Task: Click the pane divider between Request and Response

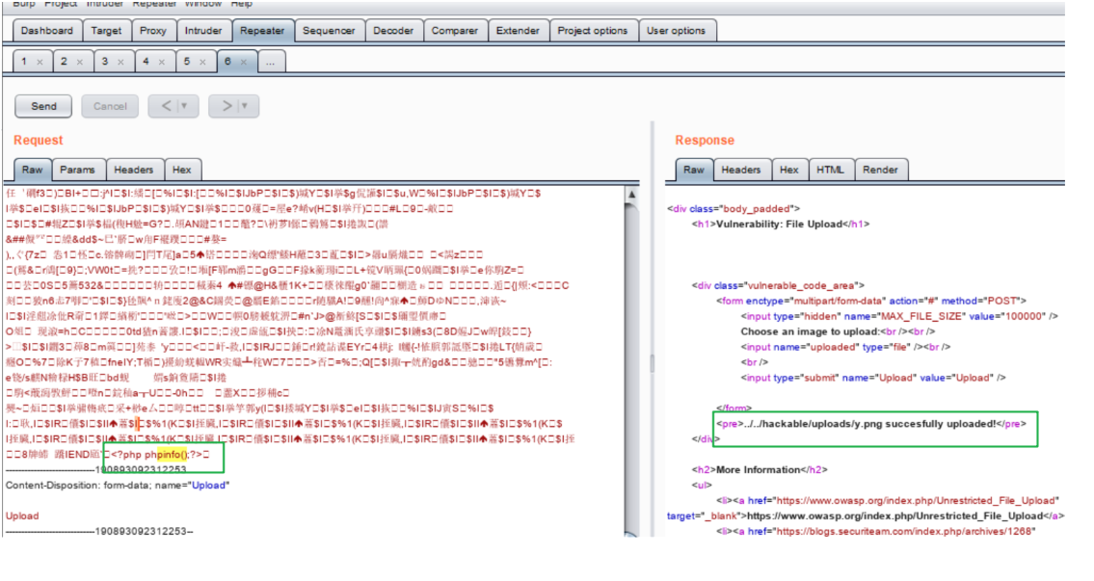Action: [x=652, y=361]
